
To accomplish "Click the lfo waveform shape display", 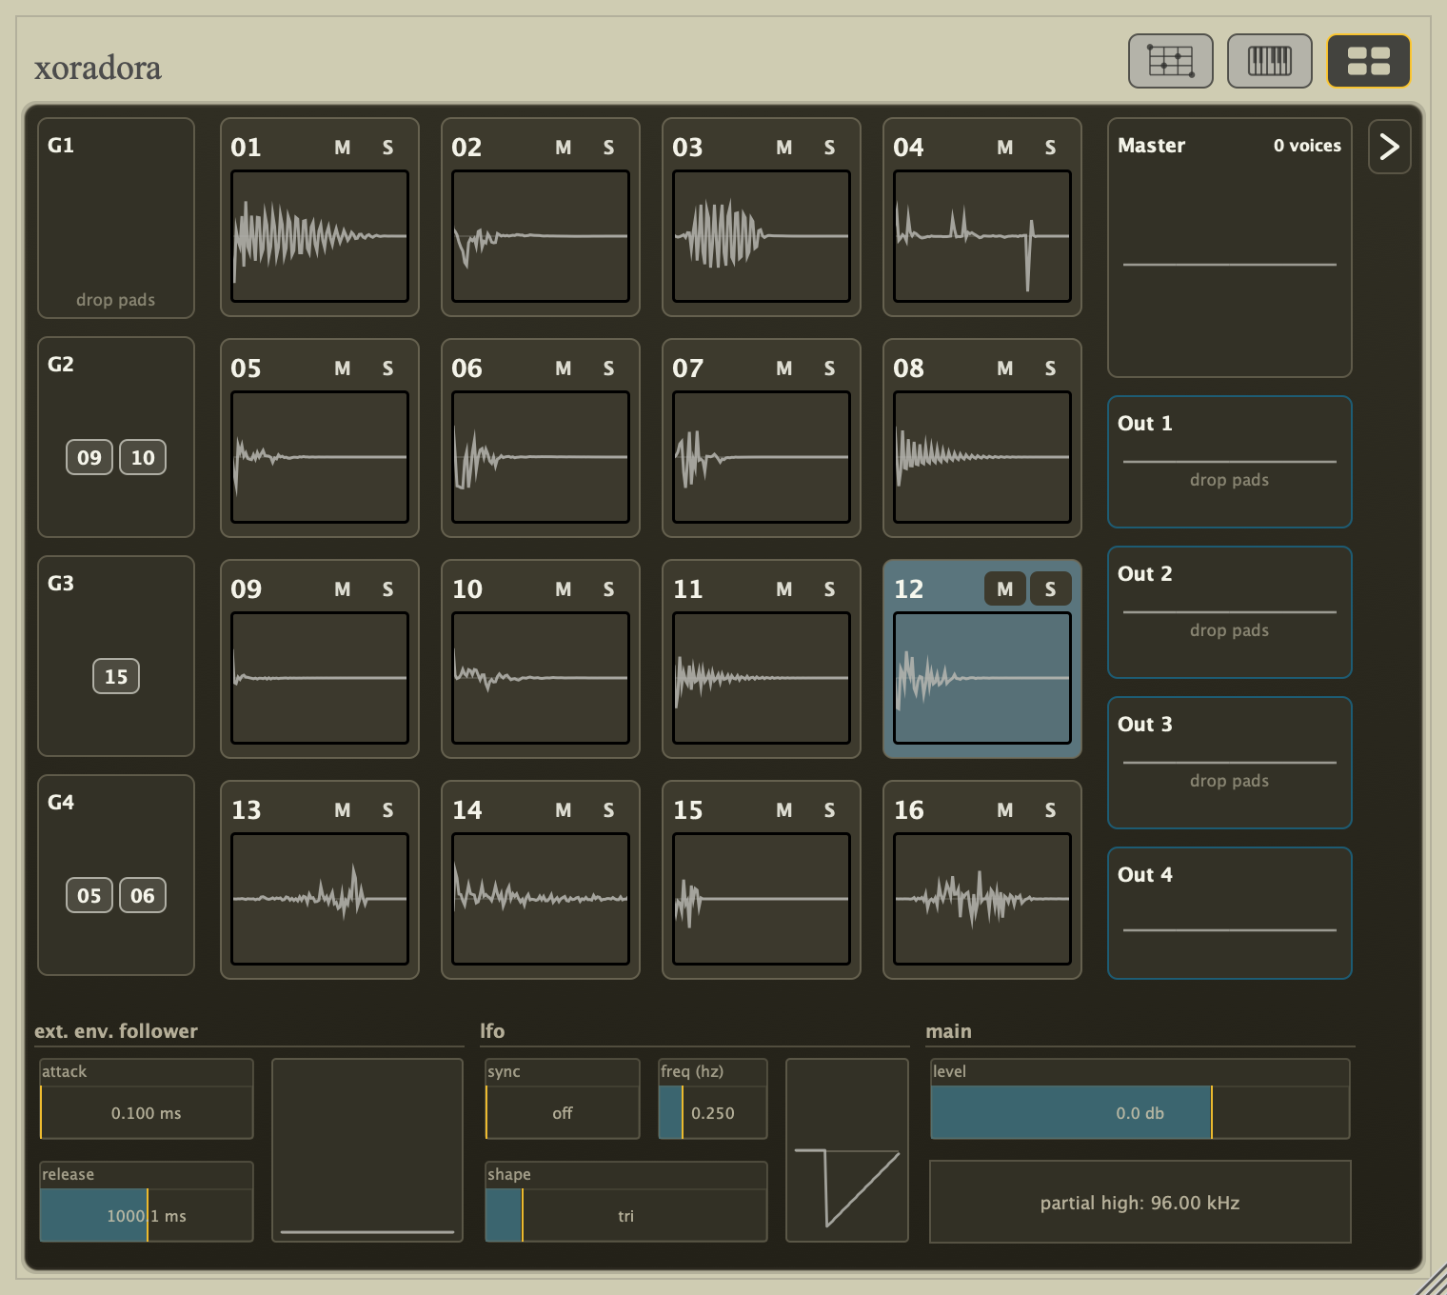I will point(847,1150).
